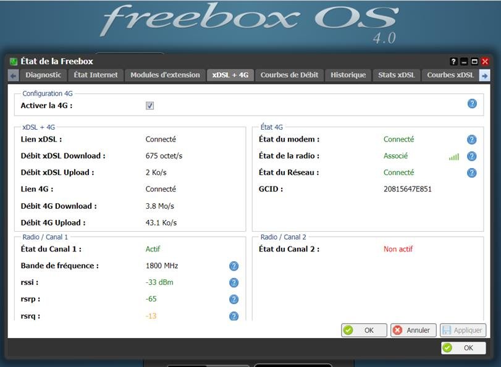Image resolution: width=501 pixels, height=367 pixels.
Task: Open the Courbes xDSL tab
Action: [x=450, y=75]
